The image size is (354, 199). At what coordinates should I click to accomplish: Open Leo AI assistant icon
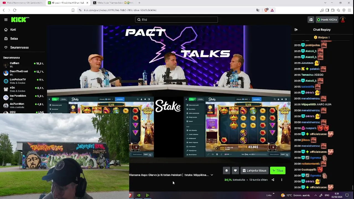(x=338, y=10)
